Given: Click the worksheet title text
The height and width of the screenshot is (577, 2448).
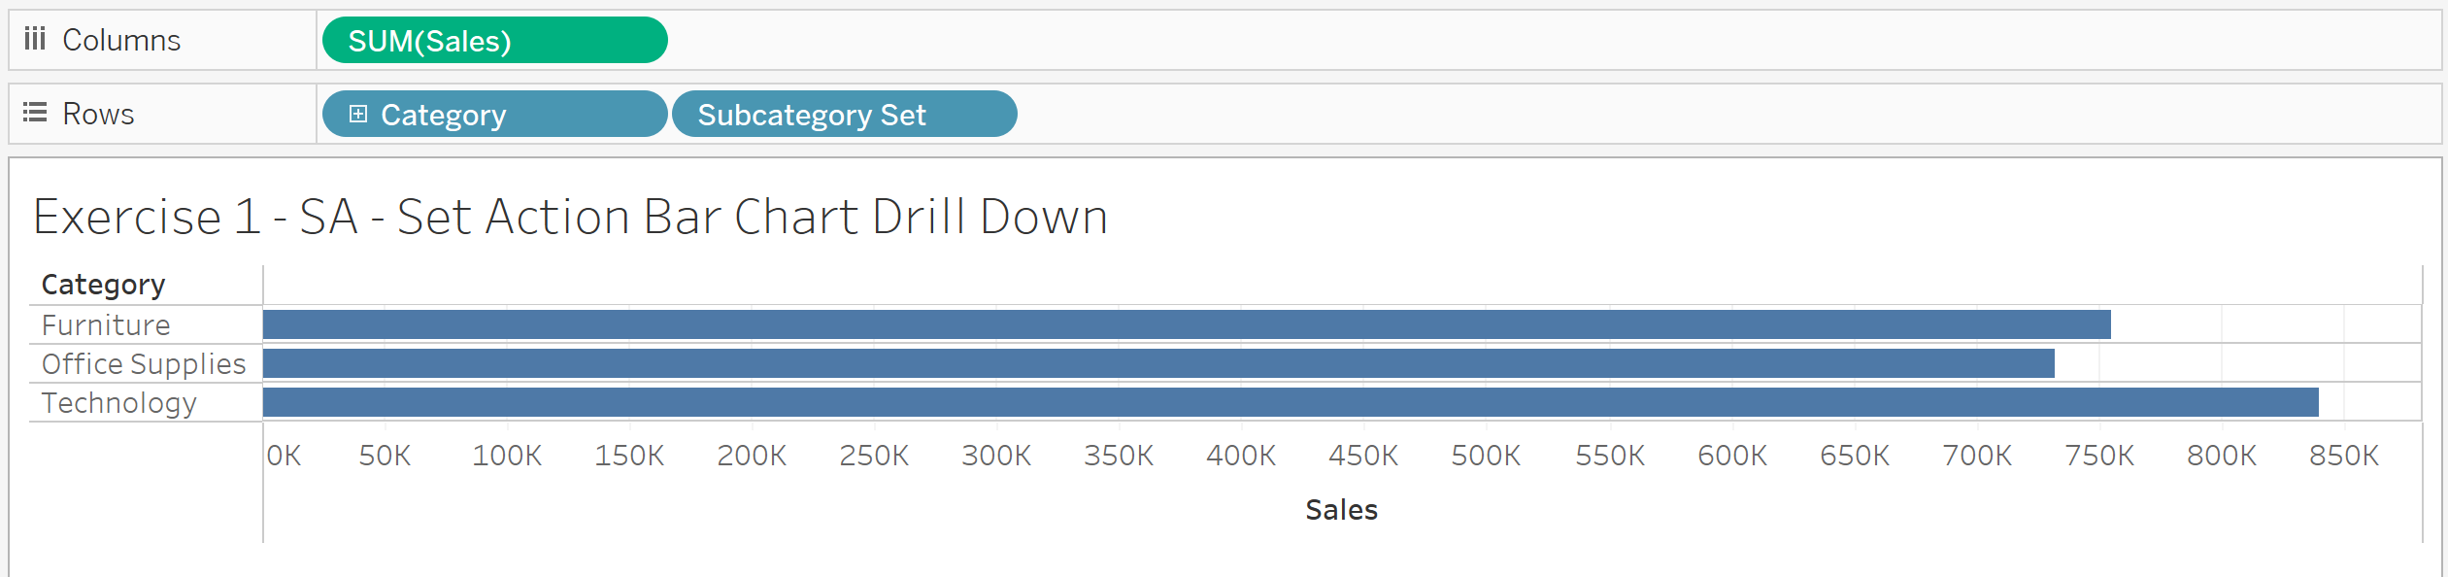Looking at the screenshot, I should coord(570,216).
